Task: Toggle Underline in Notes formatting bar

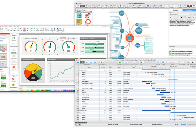Action: pyautogui.click(x=177, y=18)
